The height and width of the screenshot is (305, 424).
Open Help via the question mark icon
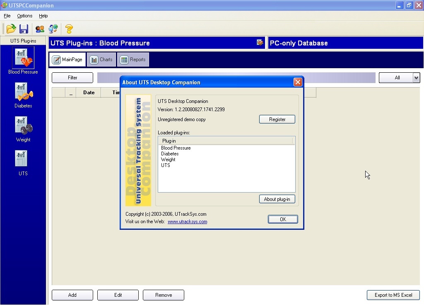click(x=69, y=28)
